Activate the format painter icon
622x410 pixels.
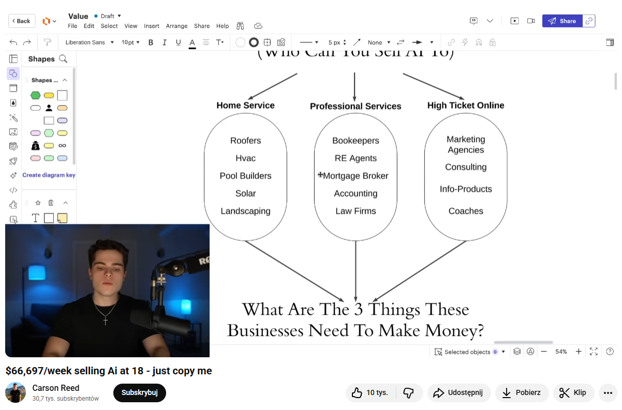tap(48, 42)
